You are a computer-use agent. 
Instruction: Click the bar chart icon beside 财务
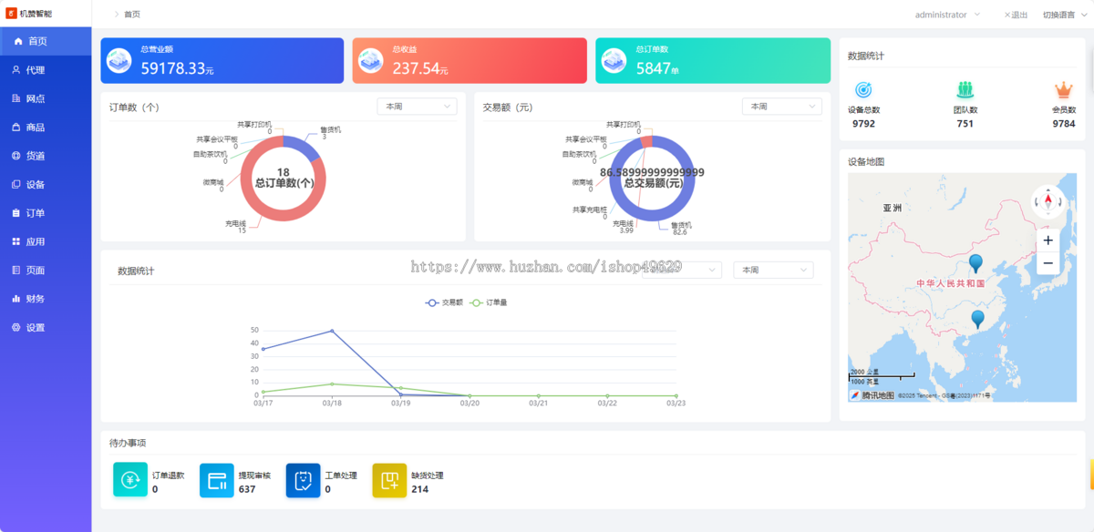click(x=16, y=299)
